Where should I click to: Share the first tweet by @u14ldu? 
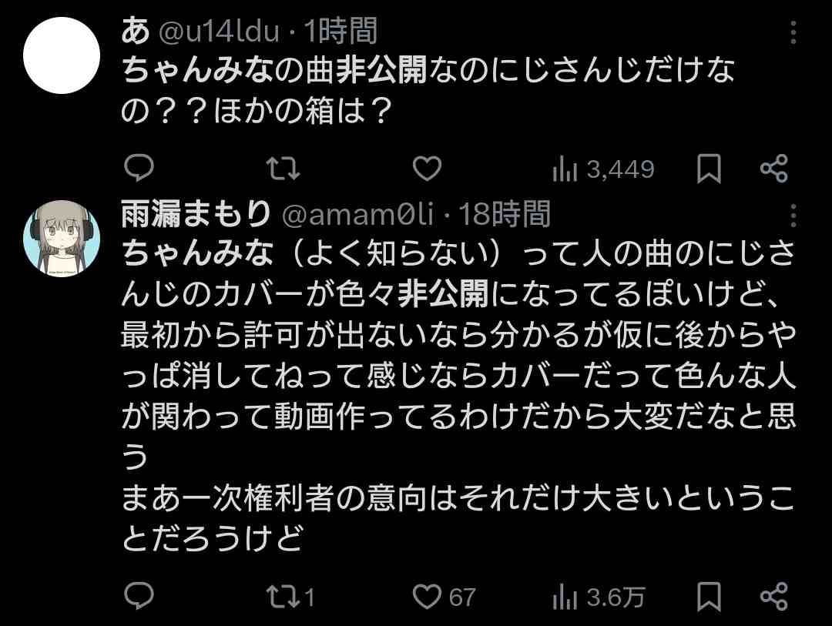(773, 169)
